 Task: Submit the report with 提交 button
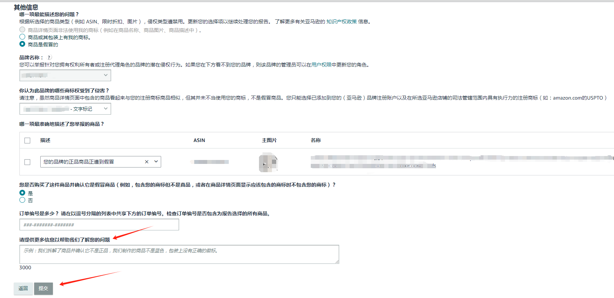click(x=44, y=288)
